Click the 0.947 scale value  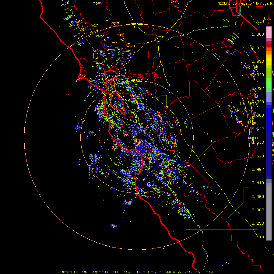click(258, 48)
